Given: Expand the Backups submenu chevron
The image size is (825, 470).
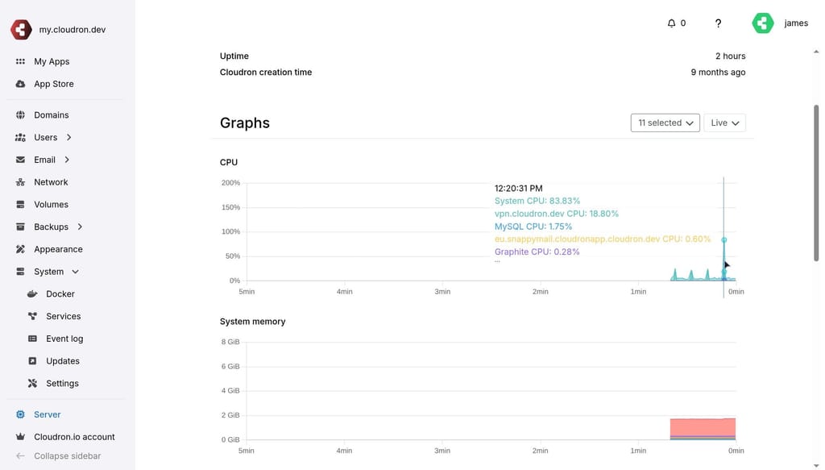Looking at the screenshot, I should [x=80, y=227].
